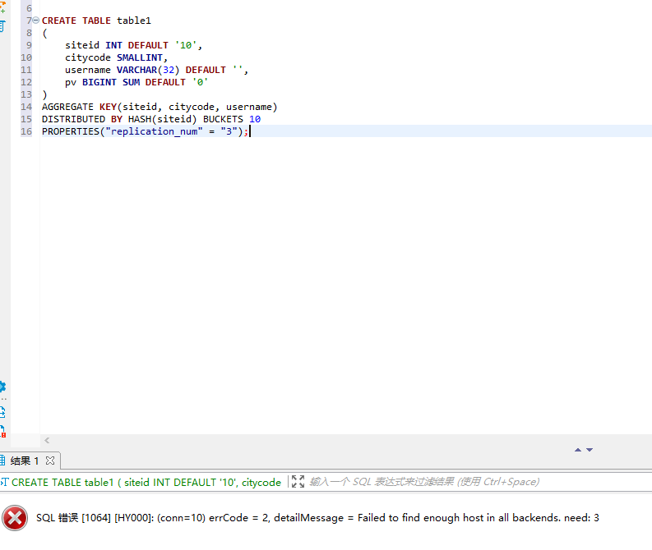Click the executed CREATE TABLE query text in results bar
Screen dimensions: 652x550
click(x=146, y=483)
